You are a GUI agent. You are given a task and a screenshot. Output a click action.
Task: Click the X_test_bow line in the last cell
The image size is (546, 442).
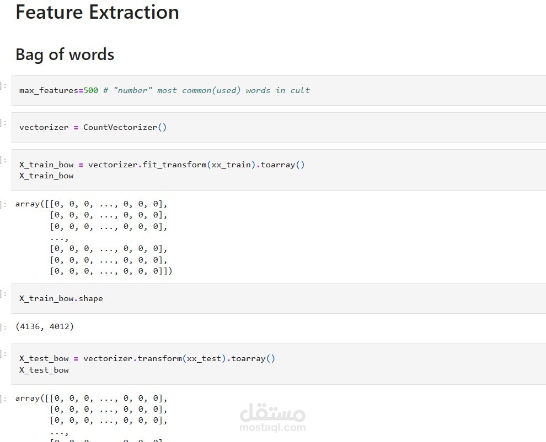44,370
